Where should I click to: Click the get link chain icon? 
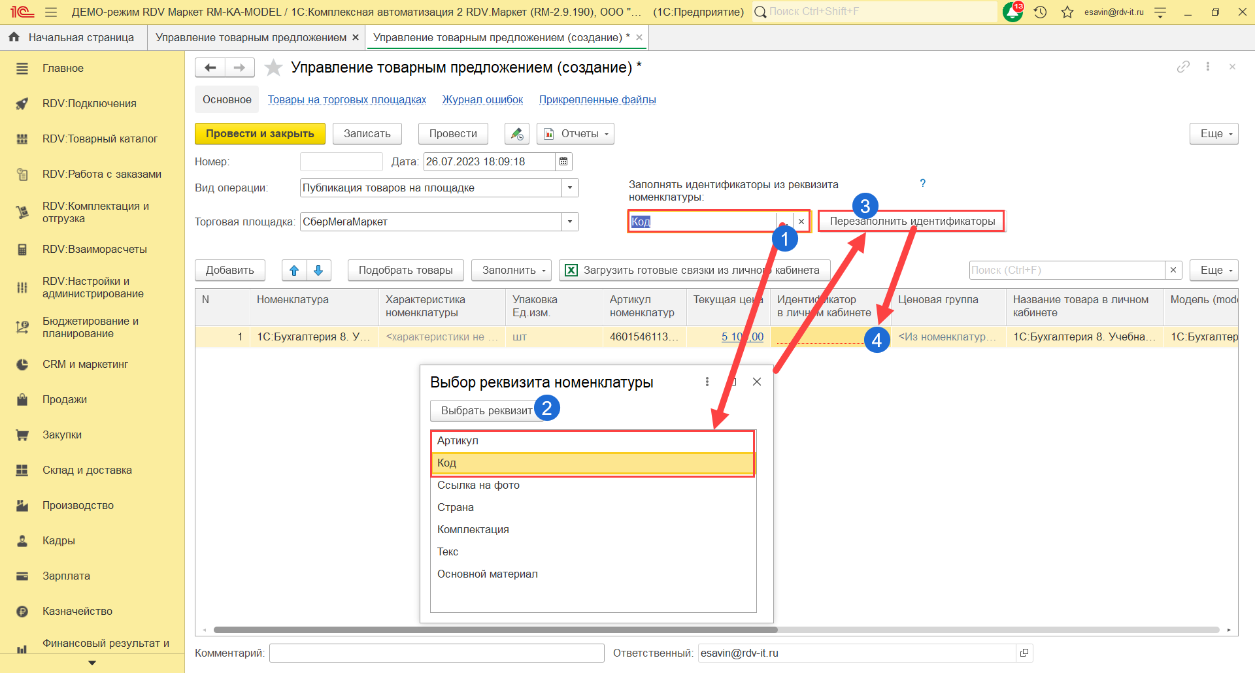click(1183, 67)
